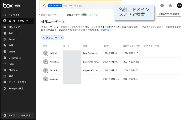
Task: Click the コンテンツ folder icon
Action: point(5,27)
